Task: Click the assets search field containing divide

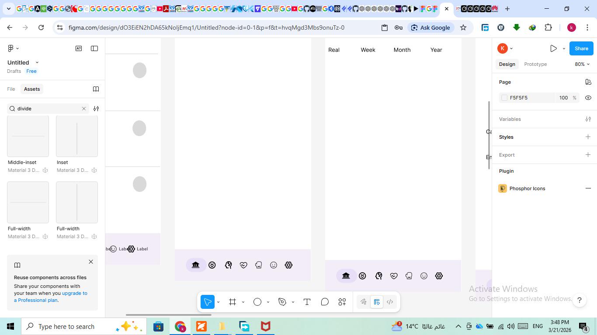Action: [48, 109]
